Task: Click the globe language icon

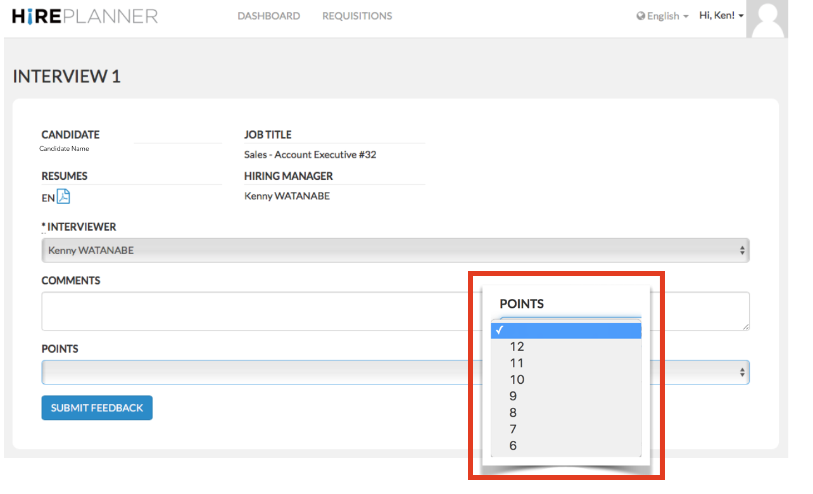Action: pos(641,16)
